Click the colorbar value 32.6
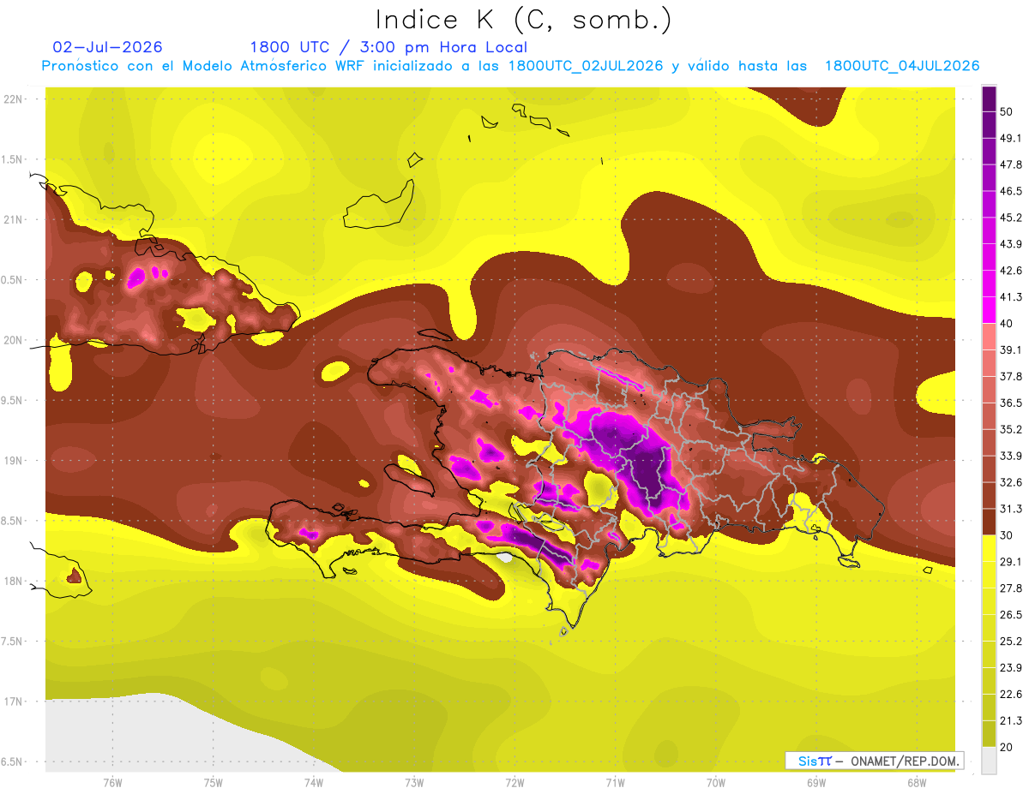Viewport: 1029px width, 794px height. (1011, 482)
